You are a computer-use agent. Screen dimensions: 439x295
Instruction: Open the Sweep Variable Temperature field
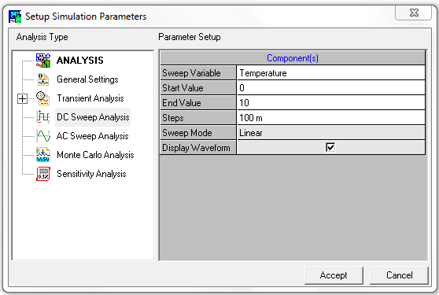tap(330, 73)
